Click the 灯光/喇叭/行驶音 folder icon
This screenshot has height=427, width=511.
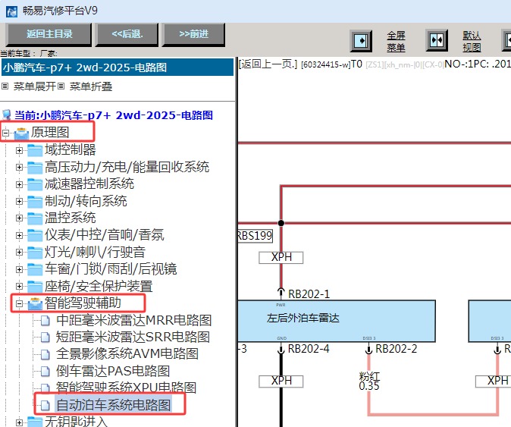click(35, 252)
